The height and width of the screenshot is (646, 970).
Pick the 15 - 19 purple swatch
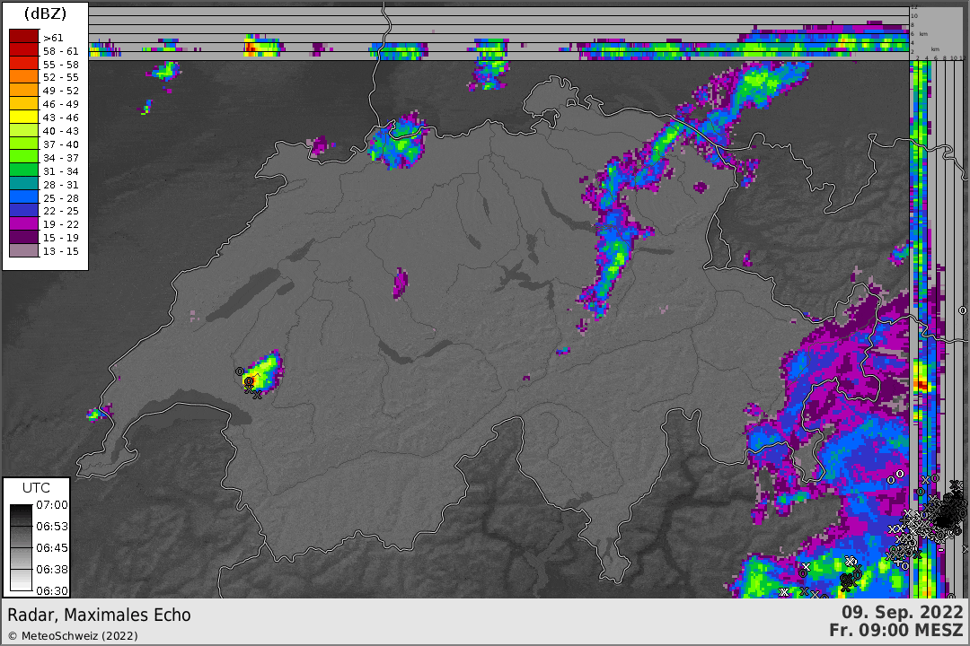pos(23,238)
